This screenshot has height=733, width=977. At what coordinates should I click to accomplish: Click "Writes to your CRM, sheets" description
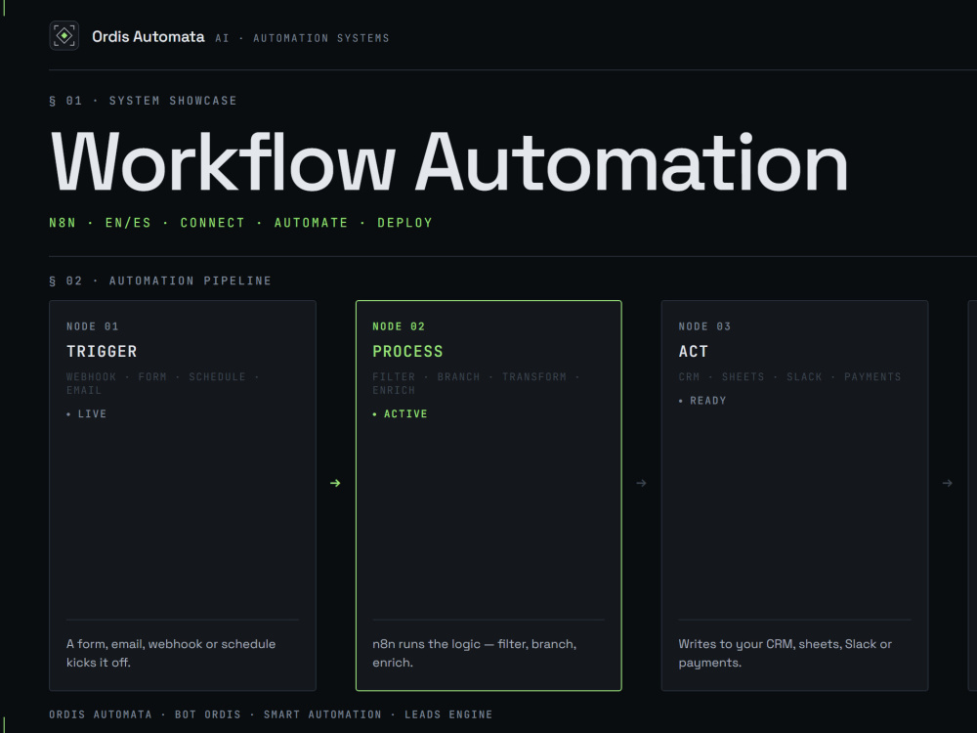point(786,653)
